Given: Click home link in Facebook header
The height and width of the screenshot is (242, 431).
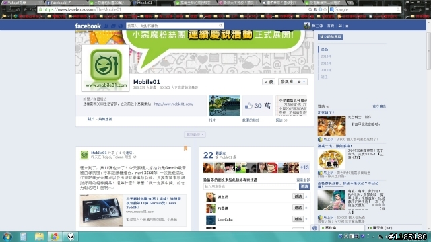Looking at the screenshot, I should [x=331, y=26].
